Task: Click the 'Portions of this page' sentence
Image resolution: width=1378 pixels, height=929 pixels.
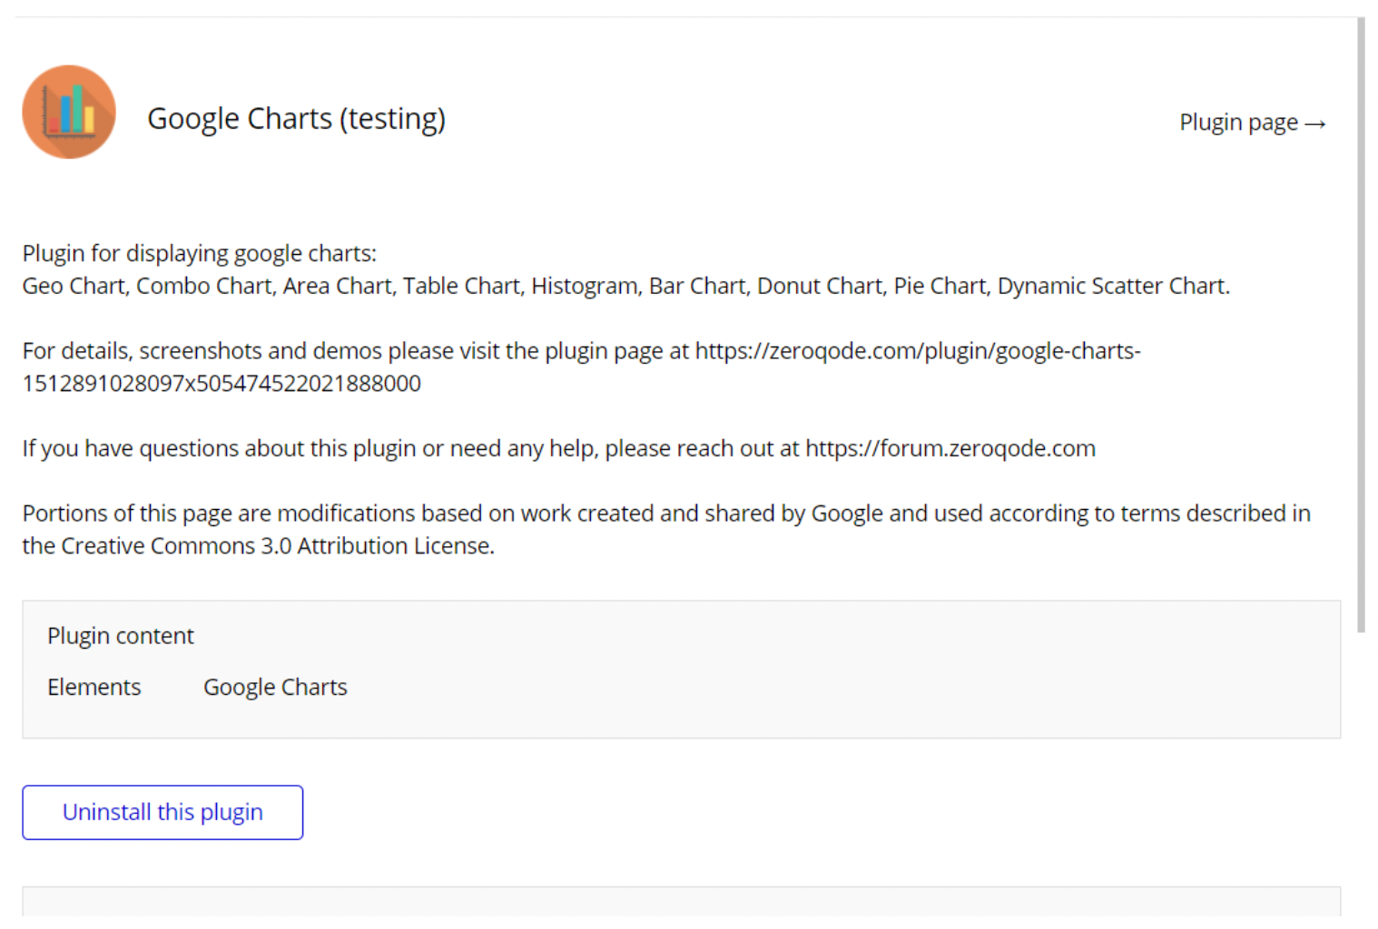Action: pos(666,530)
